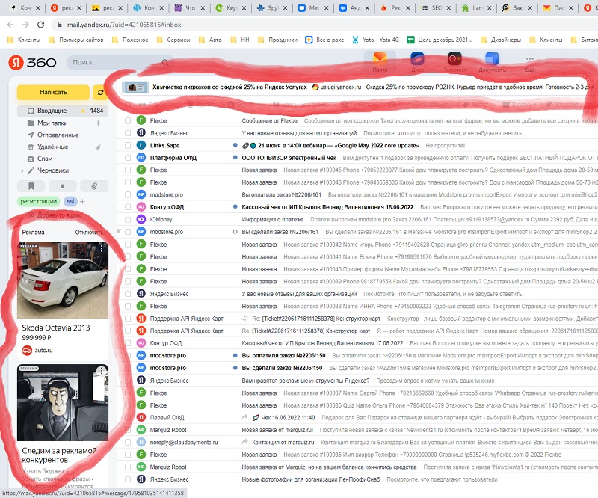Viewport: 598px width, 498px height.
Task: Open the НН bookmarks folder
Action: pos(239,40)
